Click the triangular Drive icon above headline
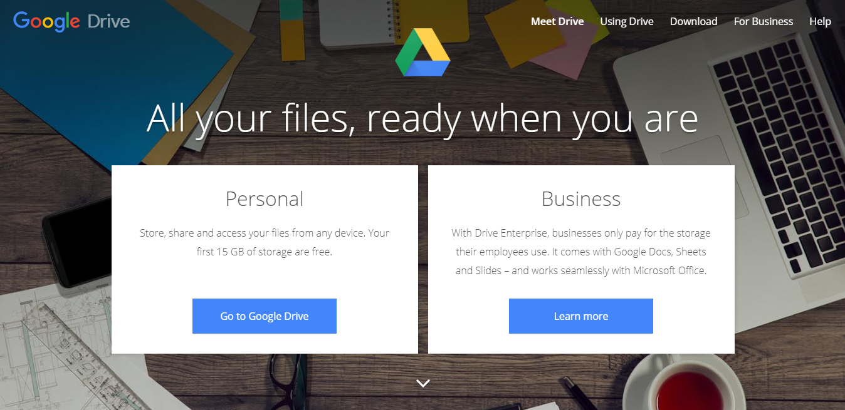 tap(422, 53)
